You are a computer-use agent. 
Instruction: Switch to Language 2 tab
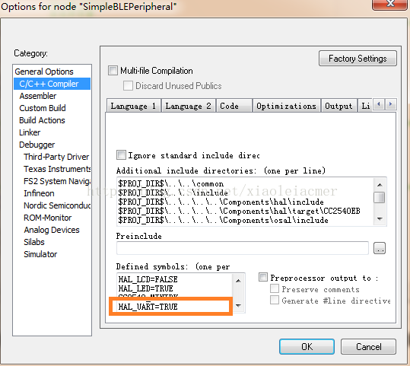click(189, 106)
